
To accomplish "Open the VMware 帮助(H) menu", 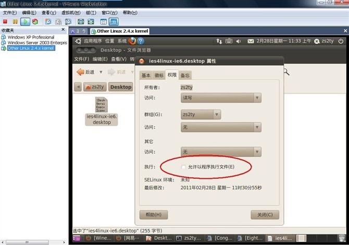I will click(130, 13).
